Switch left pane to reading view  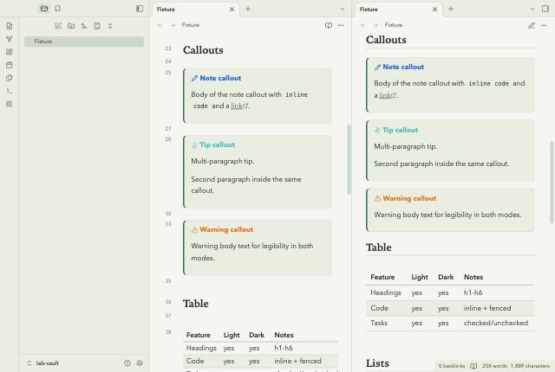[329, 25]
